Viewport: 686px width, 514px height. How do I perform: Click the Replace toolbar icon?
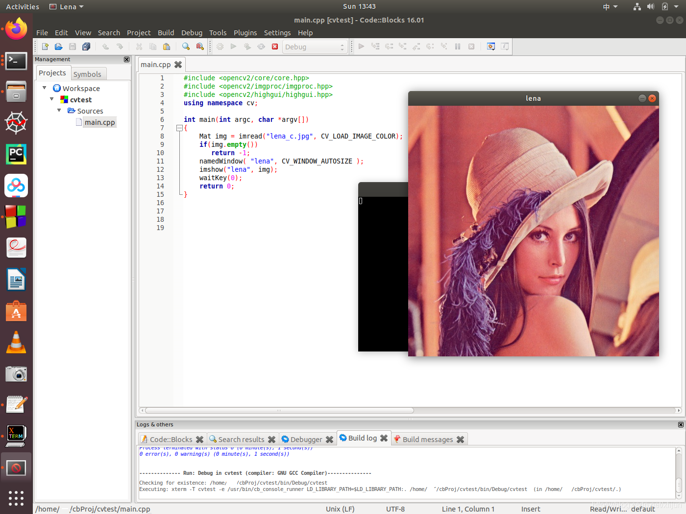[200, 47]
